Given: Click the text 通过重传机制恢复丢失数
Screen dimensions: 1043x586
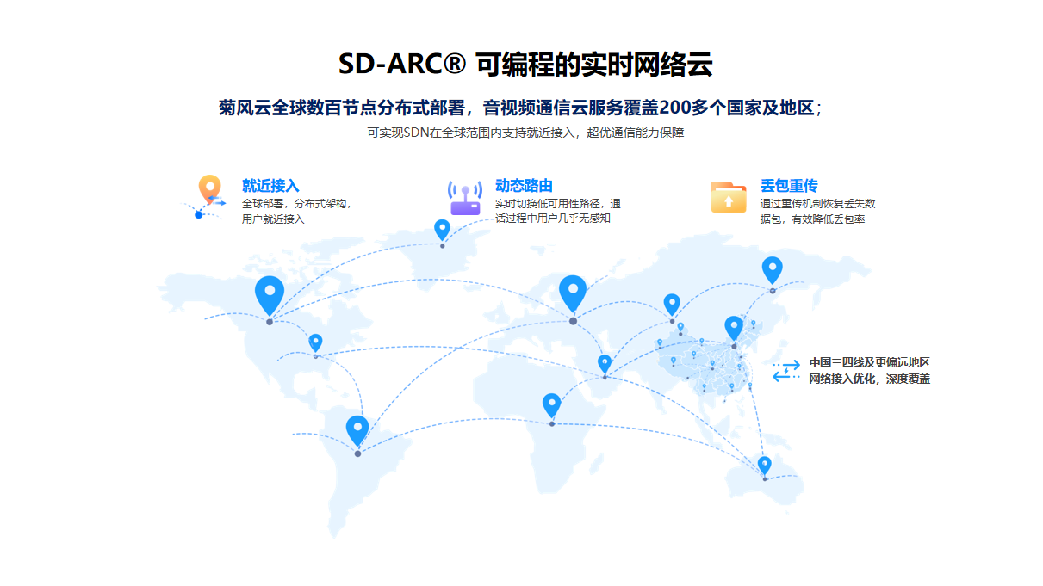Looking at the screenshot, I should [818, 204].
